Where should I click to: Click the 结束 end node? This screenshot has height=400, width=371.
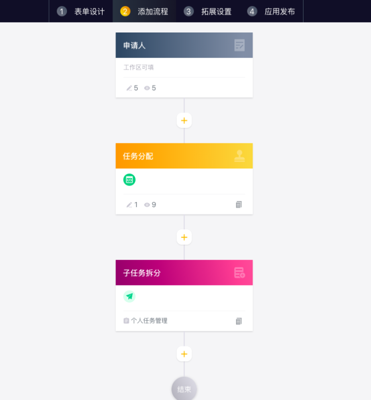pyautogui.click(x=184, y=389)
